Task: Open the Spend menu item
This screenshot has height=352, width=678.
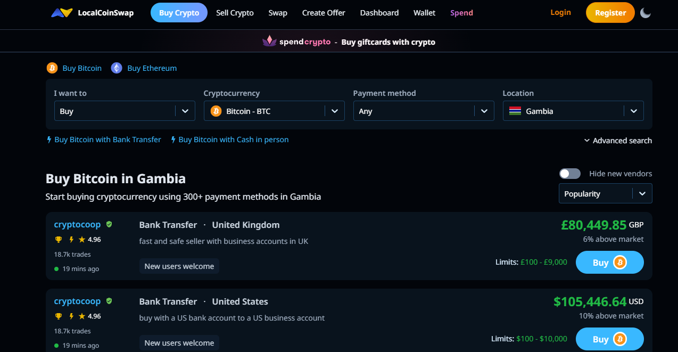Action: tap(461, 13)
